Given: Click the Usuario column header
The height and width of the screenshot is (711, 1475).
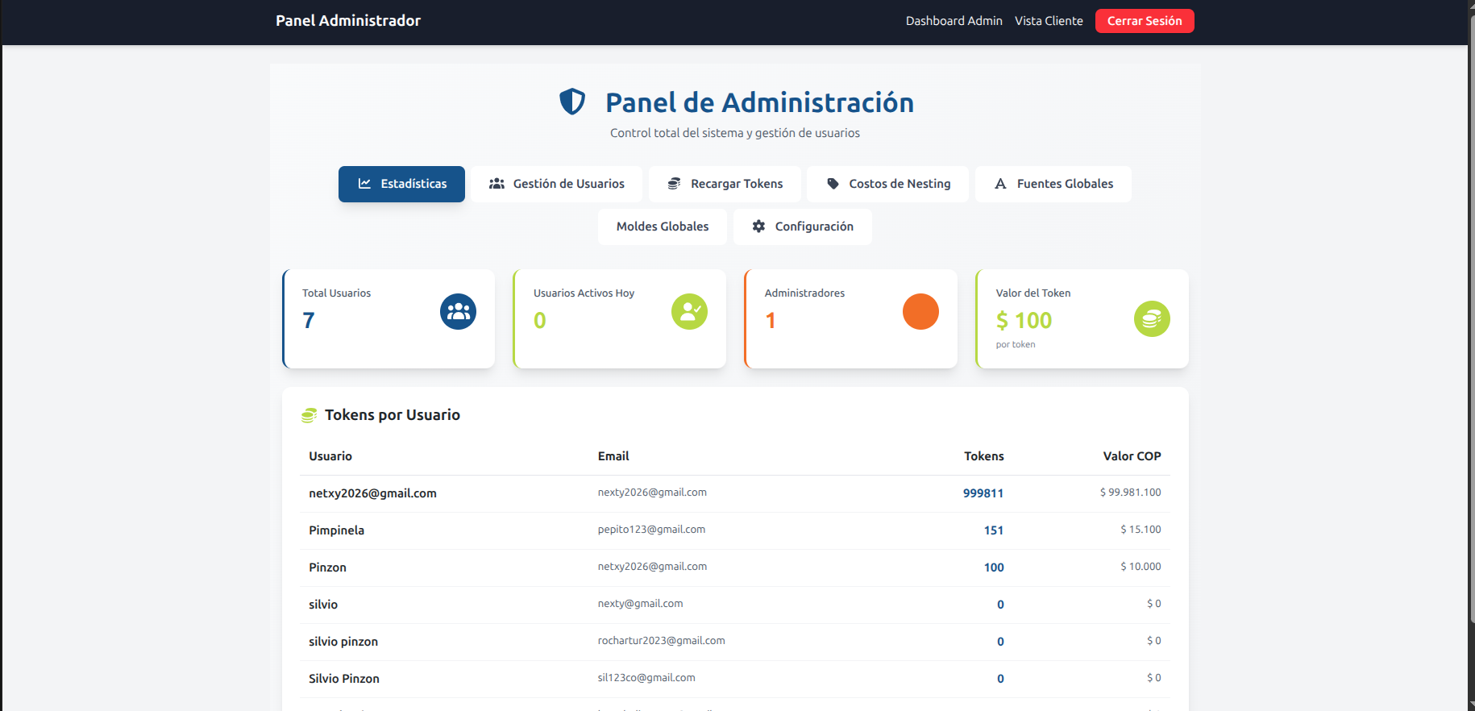Looking at the screenshot, I should [x=330, y=456].
